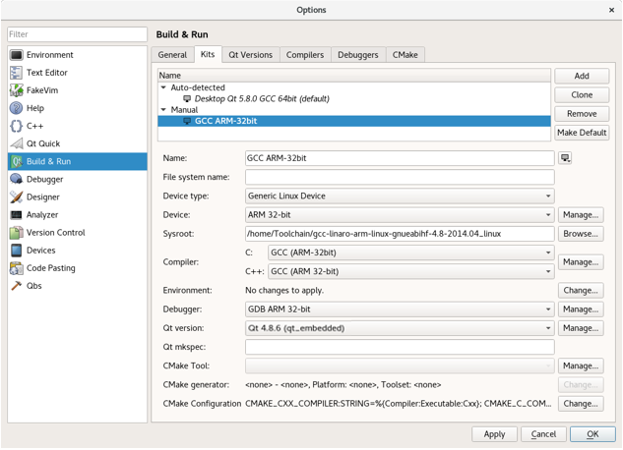
Task: Click the Version Control icon
Action: click(x=17, y=232)
